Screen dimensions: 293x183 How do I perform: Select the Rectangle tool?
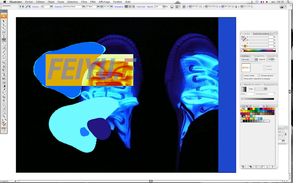coord(4,48)
